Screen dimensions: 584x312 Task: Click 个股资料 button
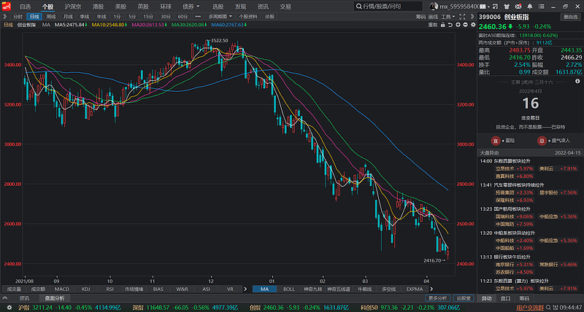248,17
